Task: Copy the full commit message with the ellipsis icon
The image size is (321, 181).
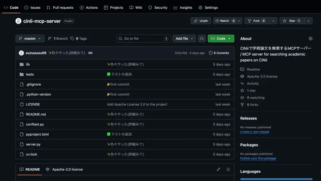Action: 90,53
